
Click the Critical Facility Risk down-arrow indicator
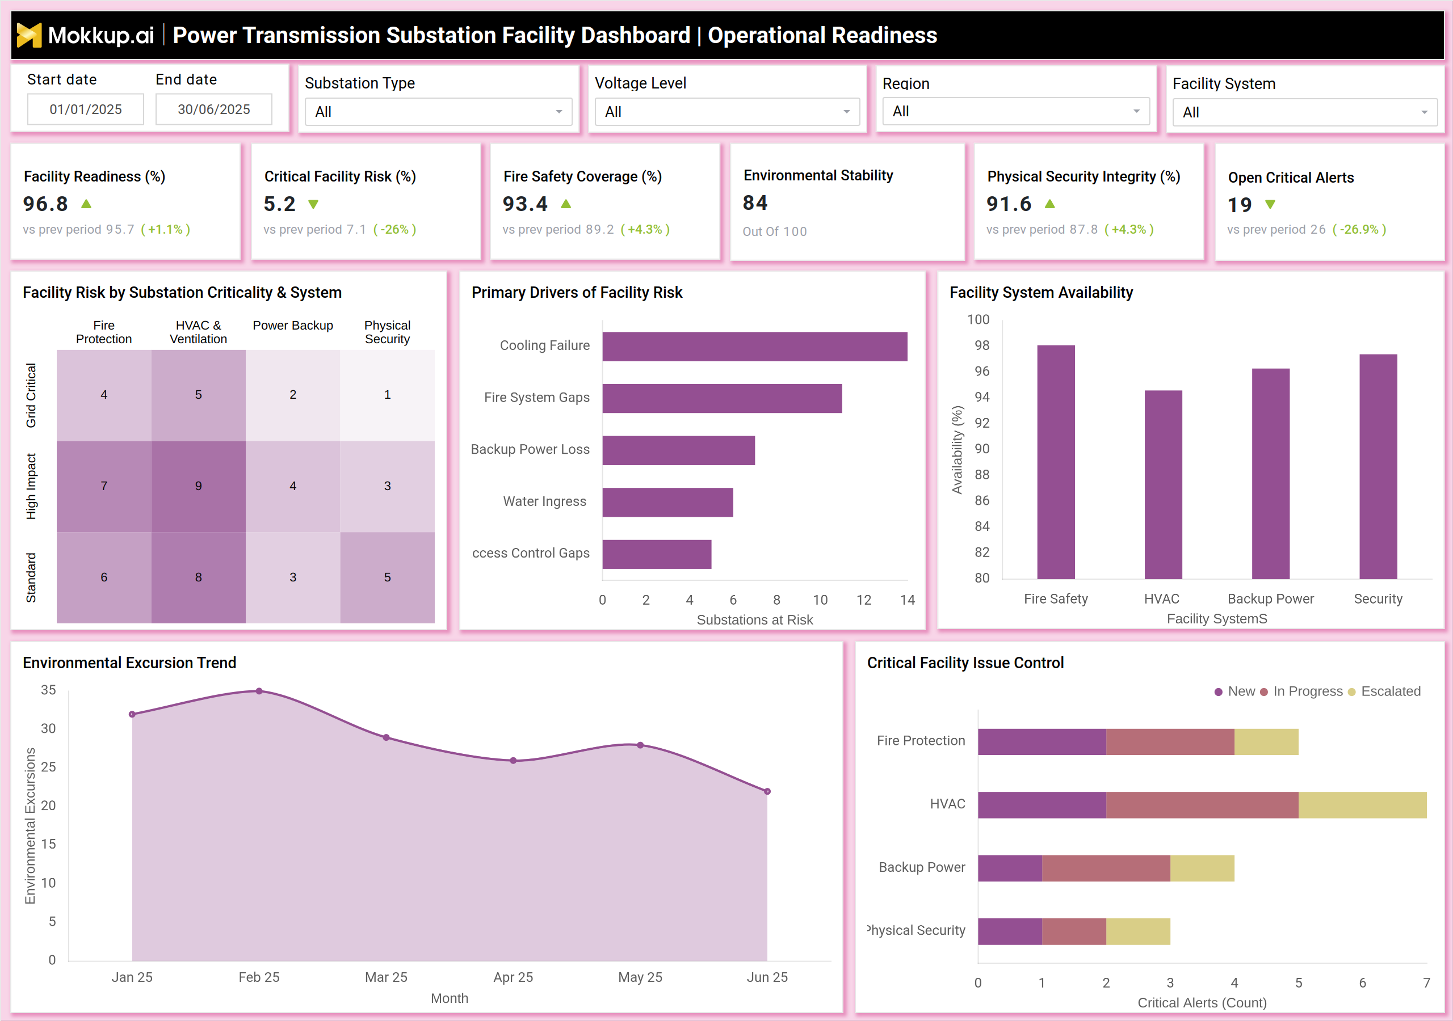[313, 204]
